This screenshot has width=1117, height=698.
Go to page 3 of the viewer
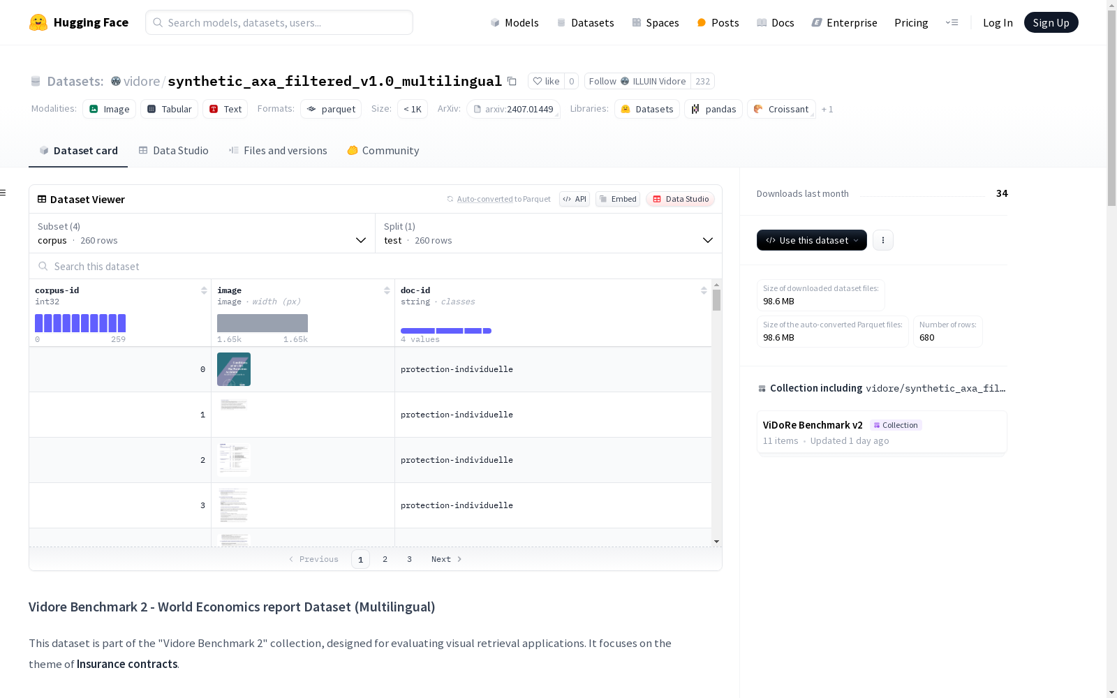409,559
